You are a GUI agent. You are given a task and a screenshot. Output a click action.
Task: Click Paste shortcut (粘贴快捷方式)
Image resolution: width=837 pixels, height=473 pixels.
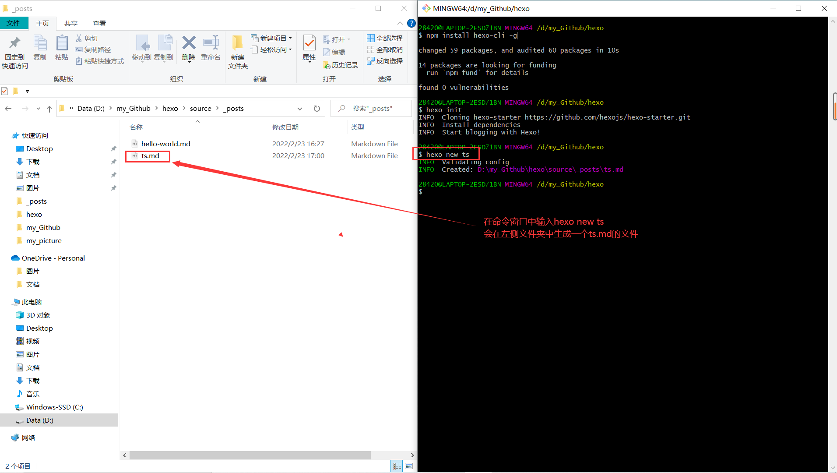point(100,61)
